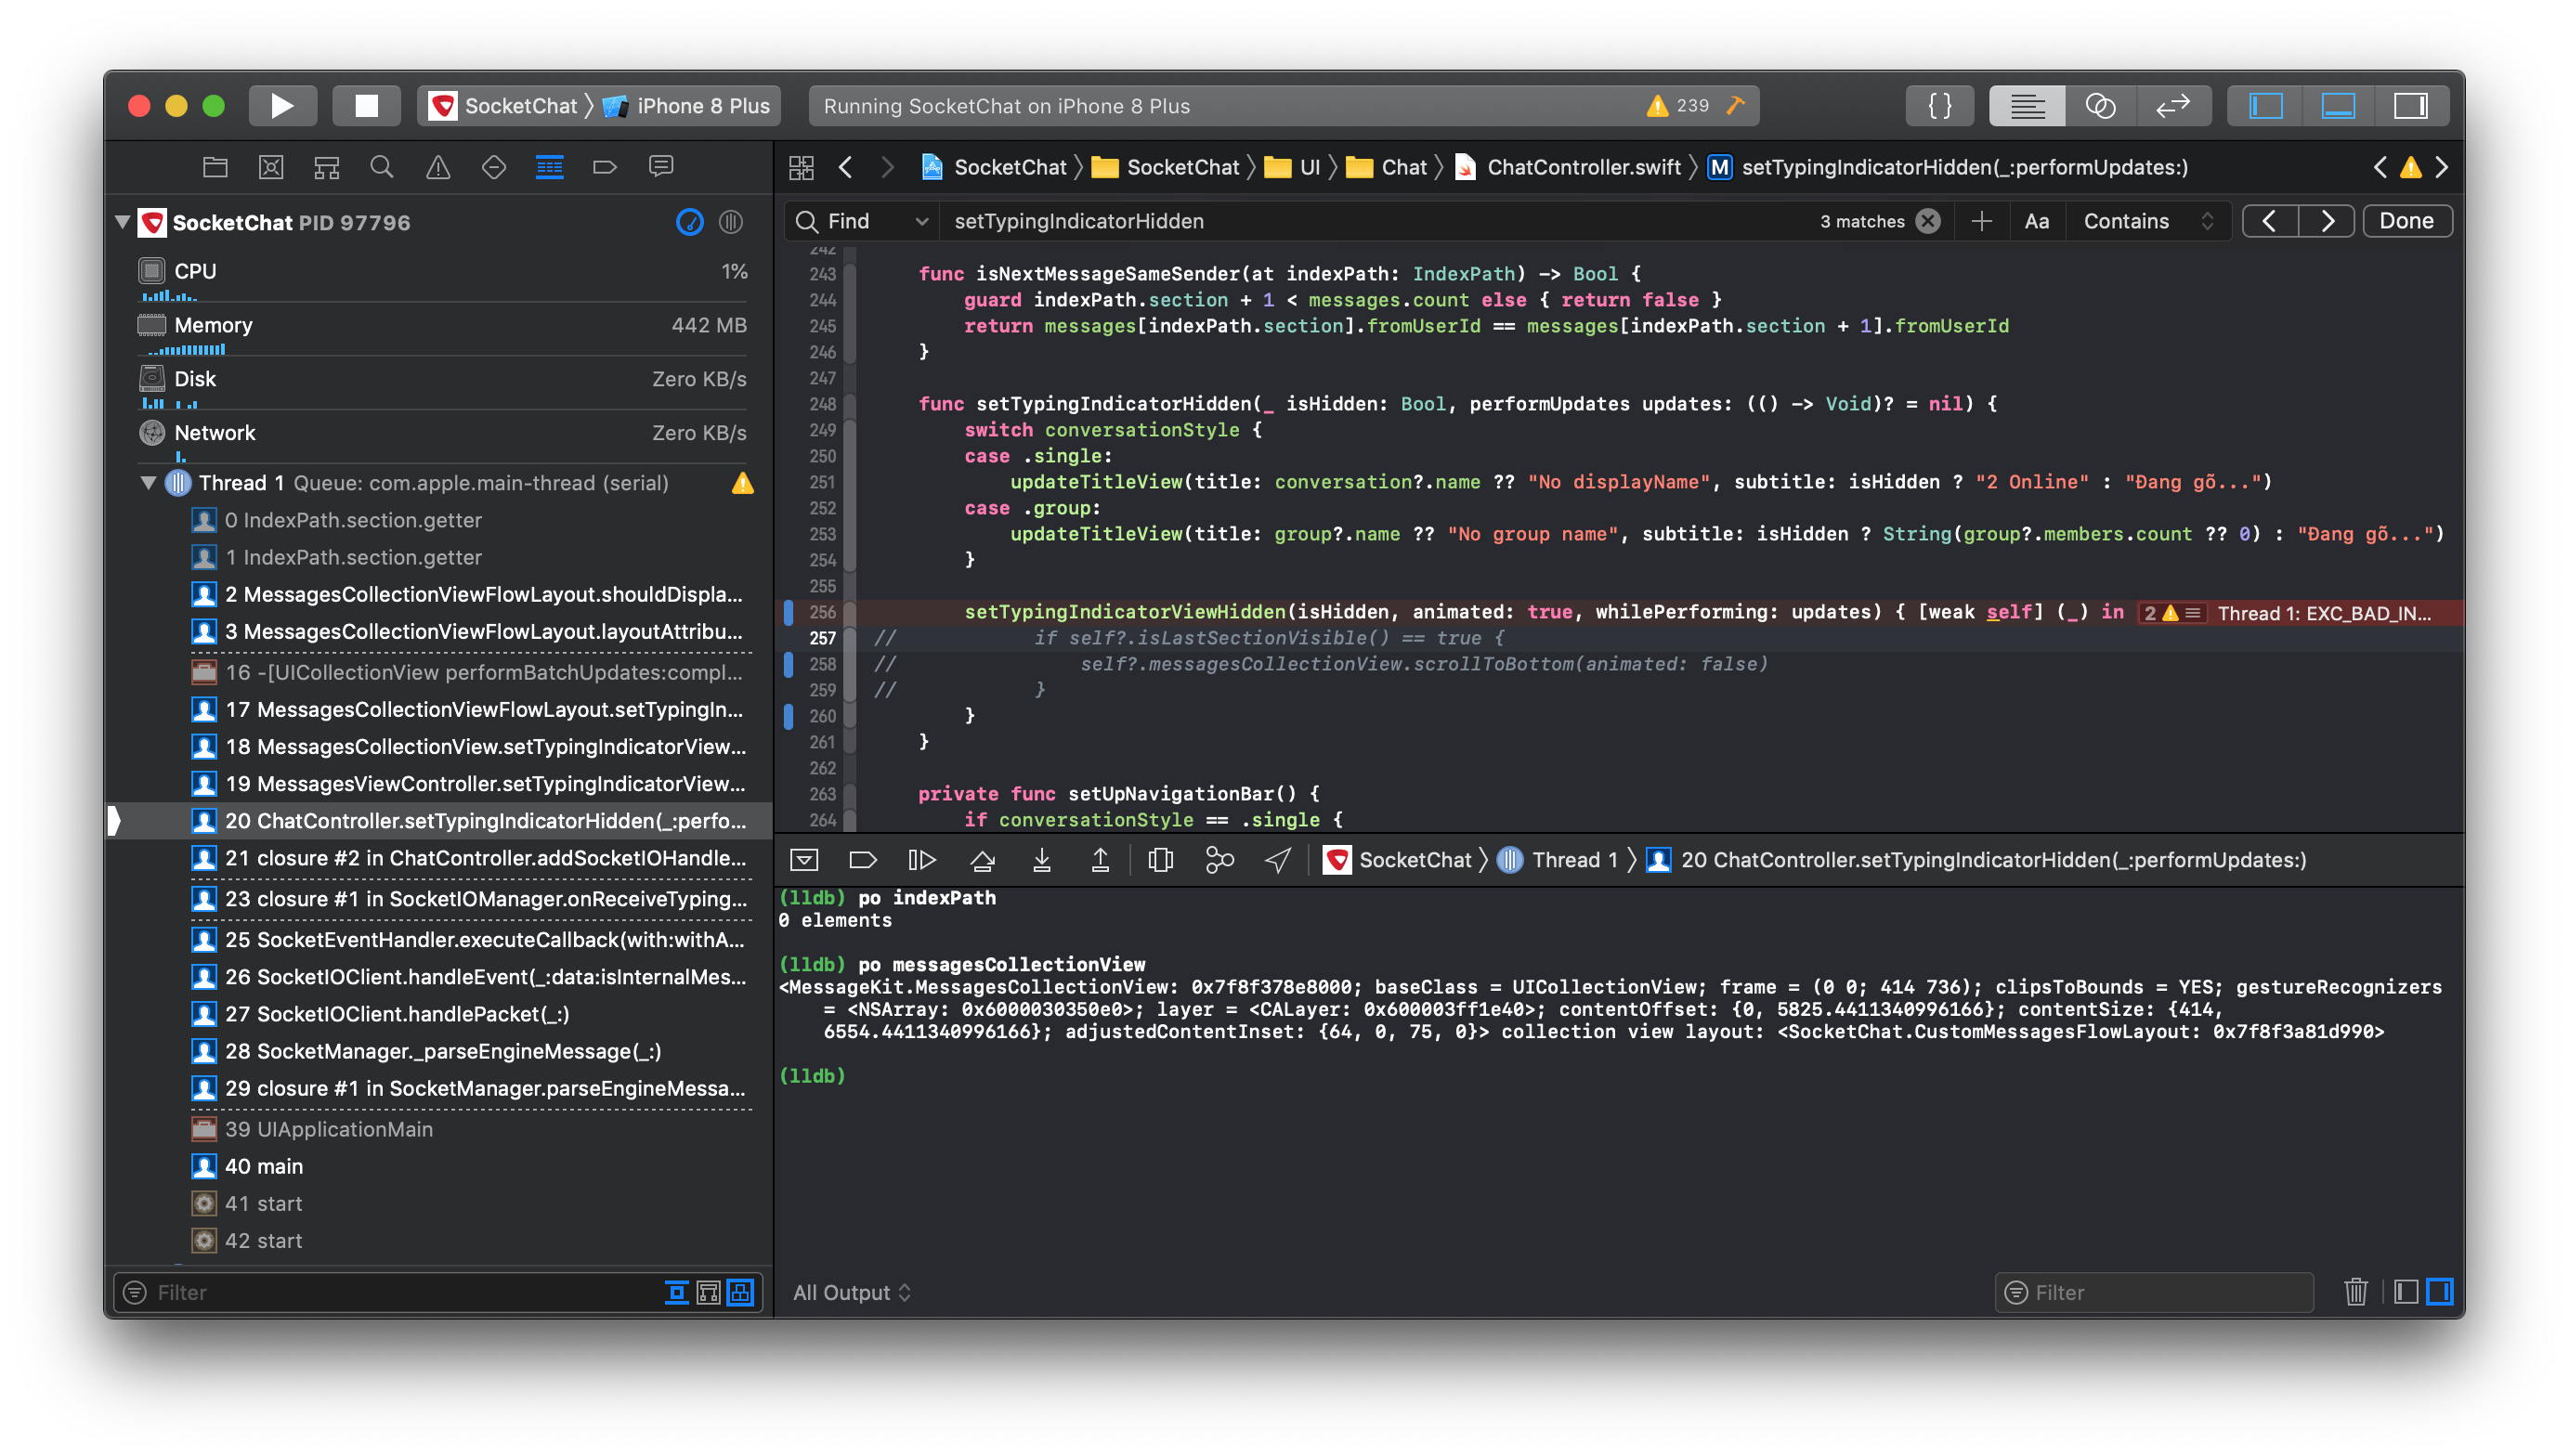The height and width of the screenshot is (1456, 2569).
Task: Click the Chat folder breadcrumb
Action: coord(1388,167)
